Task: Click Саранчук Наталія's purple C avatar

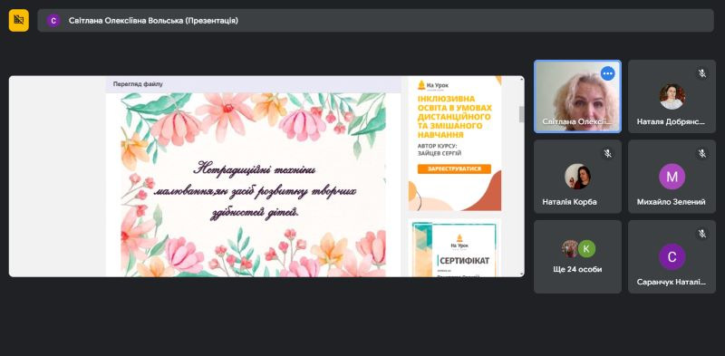Action: tap(672, 256)
